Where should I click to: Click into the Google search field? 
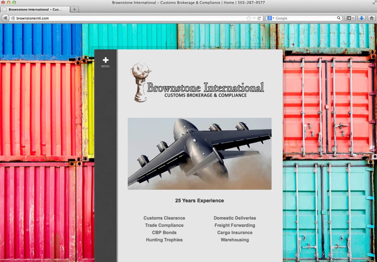point(305,18)
